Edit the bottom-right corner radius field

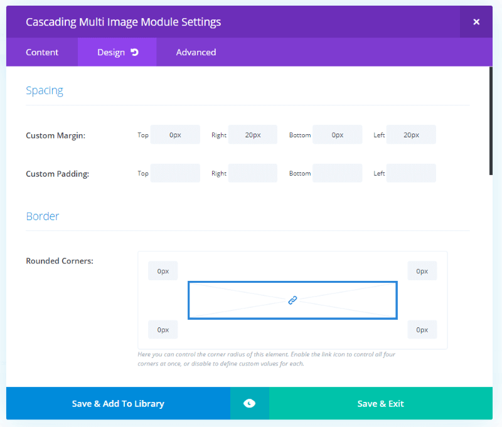(x=422, y=329)
